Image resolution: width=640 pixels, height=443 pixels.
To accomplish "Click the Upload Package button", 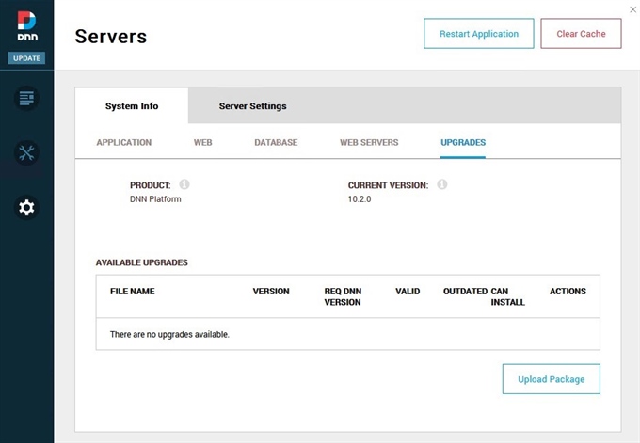I will [551, 379].
